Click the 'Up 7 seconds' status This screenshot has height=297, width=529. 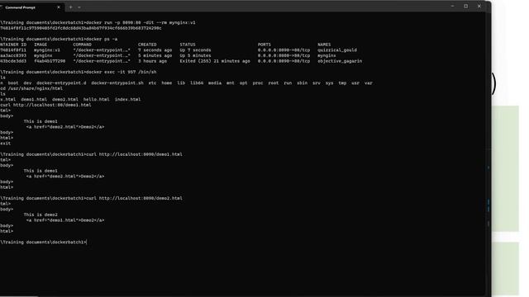tap(195, 50)
